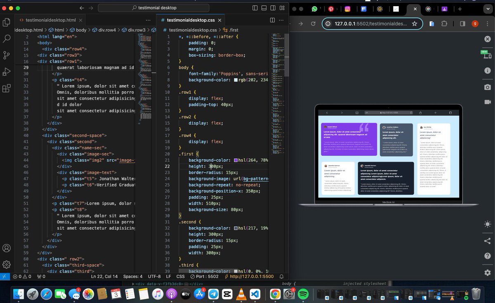The height and width of the screenshot is (303, 495).
Task: Open Spotify from the Dock
Action: click(x=303, y=294)
